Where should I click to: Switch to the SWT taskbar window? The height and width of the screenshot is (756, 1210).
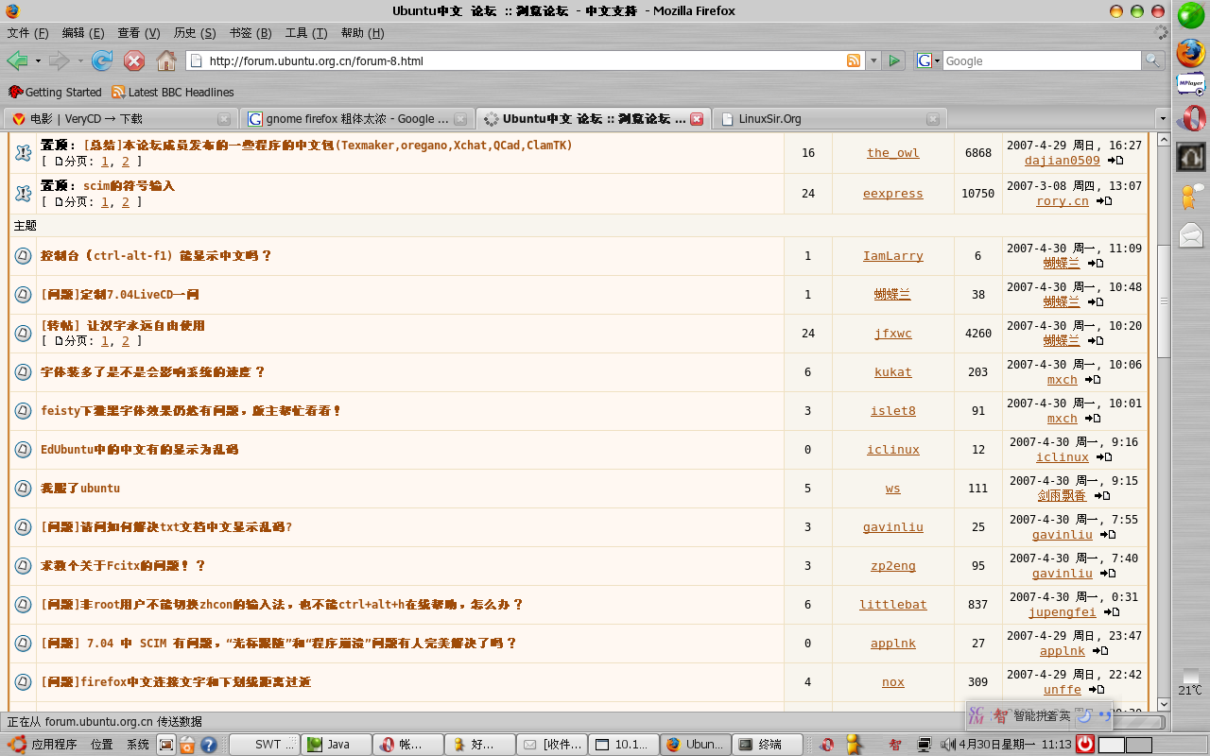(265, 745)
